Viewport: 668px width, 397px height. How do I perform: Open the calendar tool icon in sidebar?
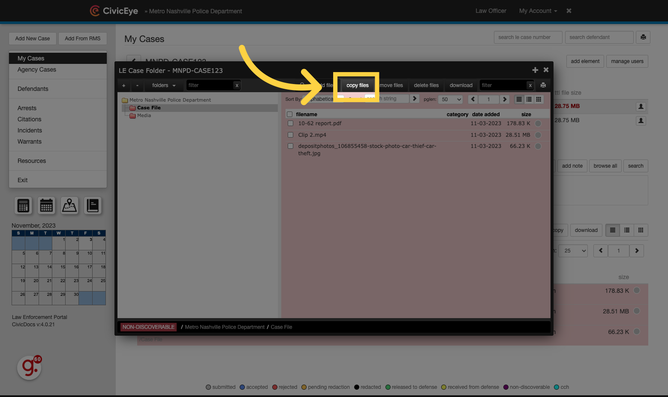coord(46,206)
